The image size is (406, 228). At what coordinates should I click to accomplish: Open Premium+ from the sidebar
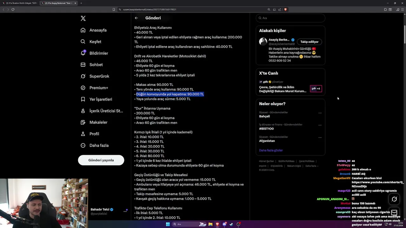(x=94, y=88)
